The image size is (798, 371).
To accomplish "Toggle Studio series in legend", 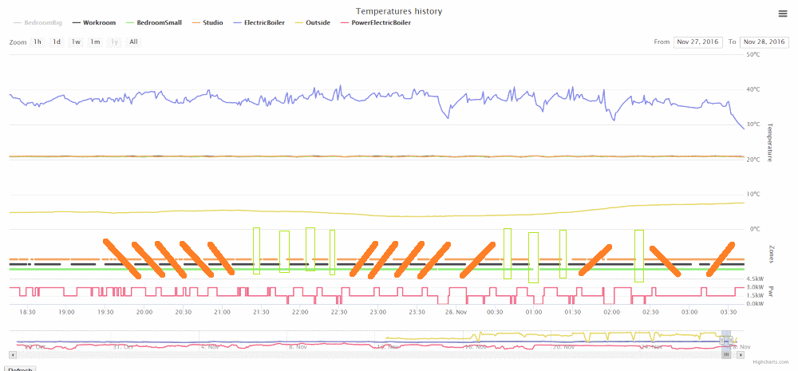I will 207,23.
